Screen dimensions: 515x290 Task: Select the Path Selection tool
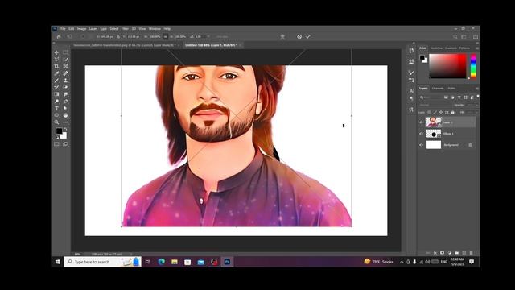tap(66, 108)
